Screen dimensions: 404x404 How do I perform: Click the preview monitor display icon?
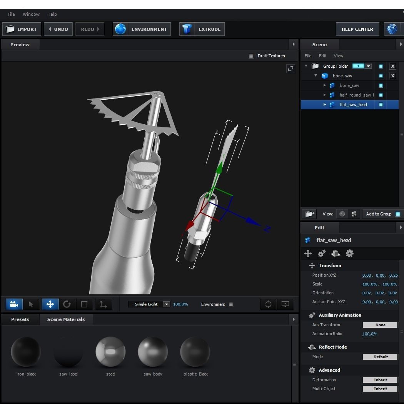pos(285,304)
